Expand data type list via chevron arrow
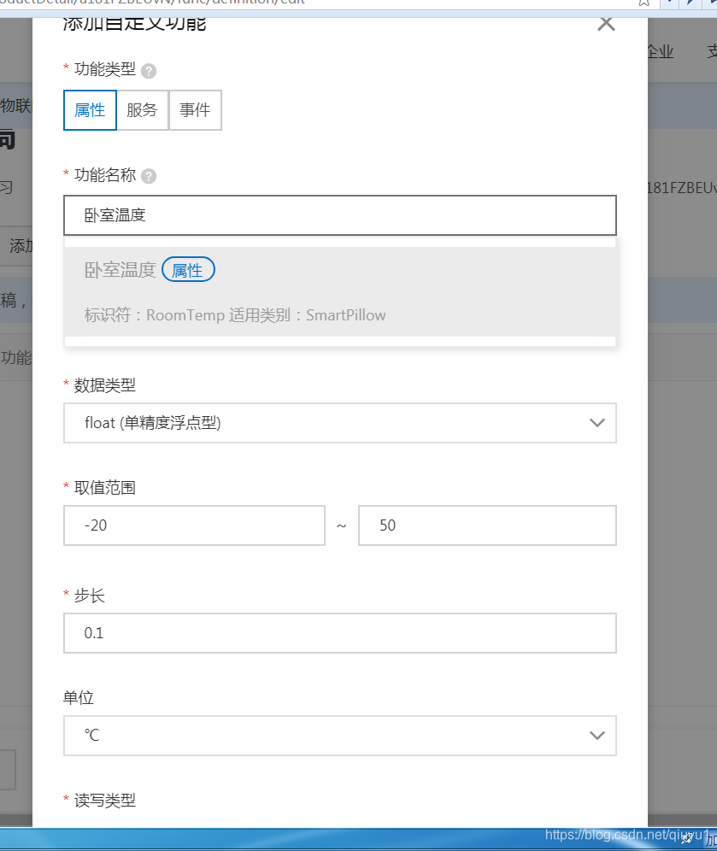Viewport: 717px width, 851px height. click(597, 423)
